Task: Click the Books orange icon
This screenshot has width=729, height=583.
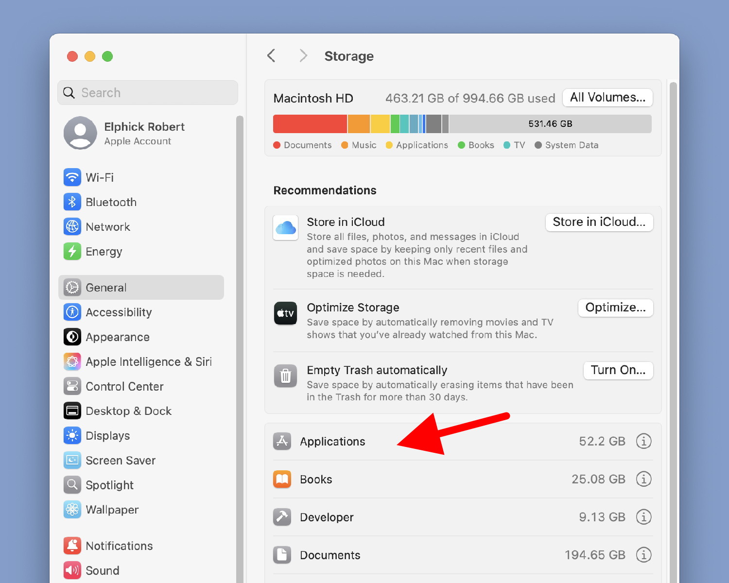Action: tap(282, 479)
